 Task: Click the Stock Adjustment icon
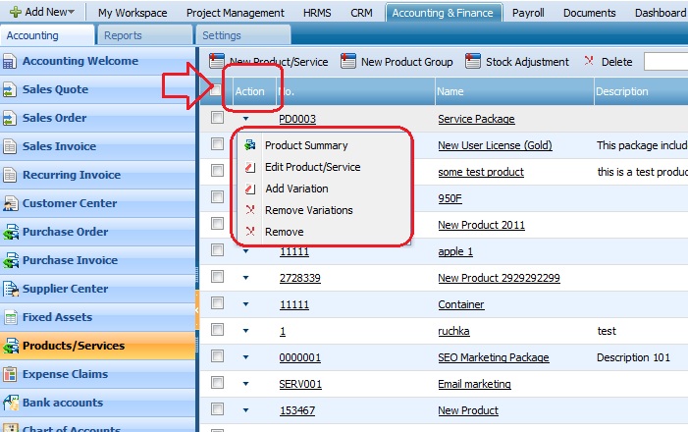tap(473, 61)
